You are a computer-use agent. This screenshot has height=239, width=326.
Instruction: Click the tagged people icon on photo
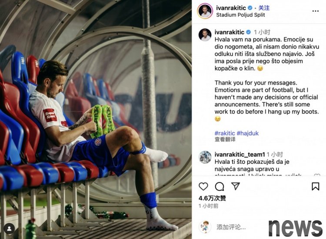click(9, 229)
